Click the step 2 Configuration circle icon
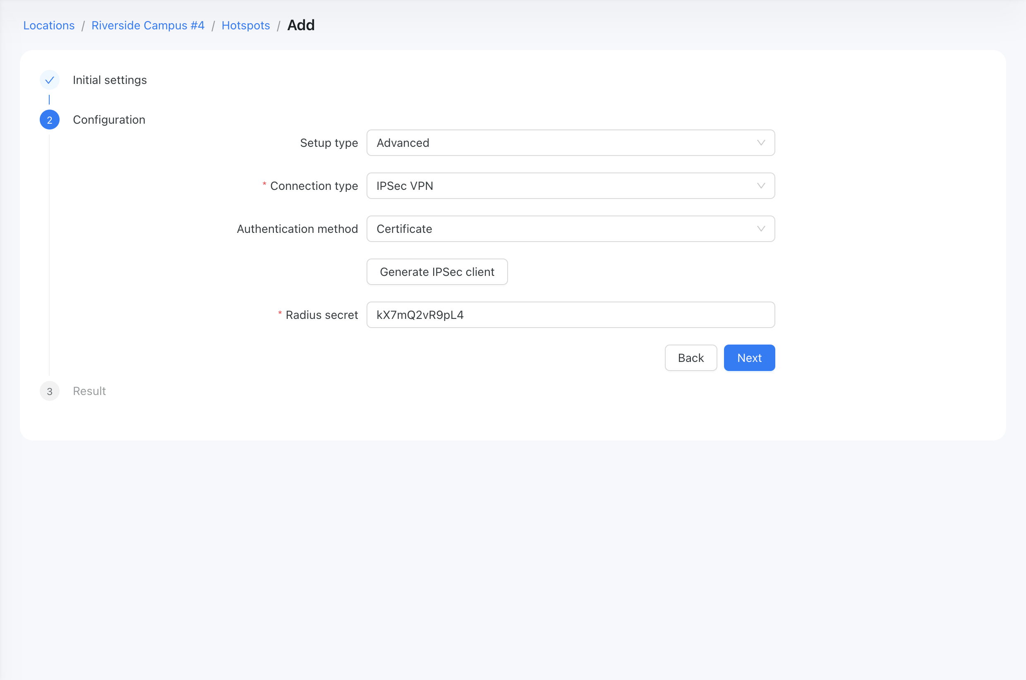1026x680 pixels. (x=49, y=120)
